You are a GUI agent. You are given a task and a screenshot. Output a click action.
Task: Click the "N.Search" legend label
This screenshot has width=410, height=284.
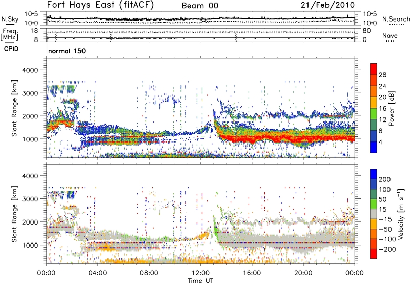pyautogui.click(x=396, y=19)
